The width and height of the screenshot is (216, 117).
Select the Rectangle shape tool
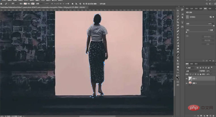[x=178, y=64]
